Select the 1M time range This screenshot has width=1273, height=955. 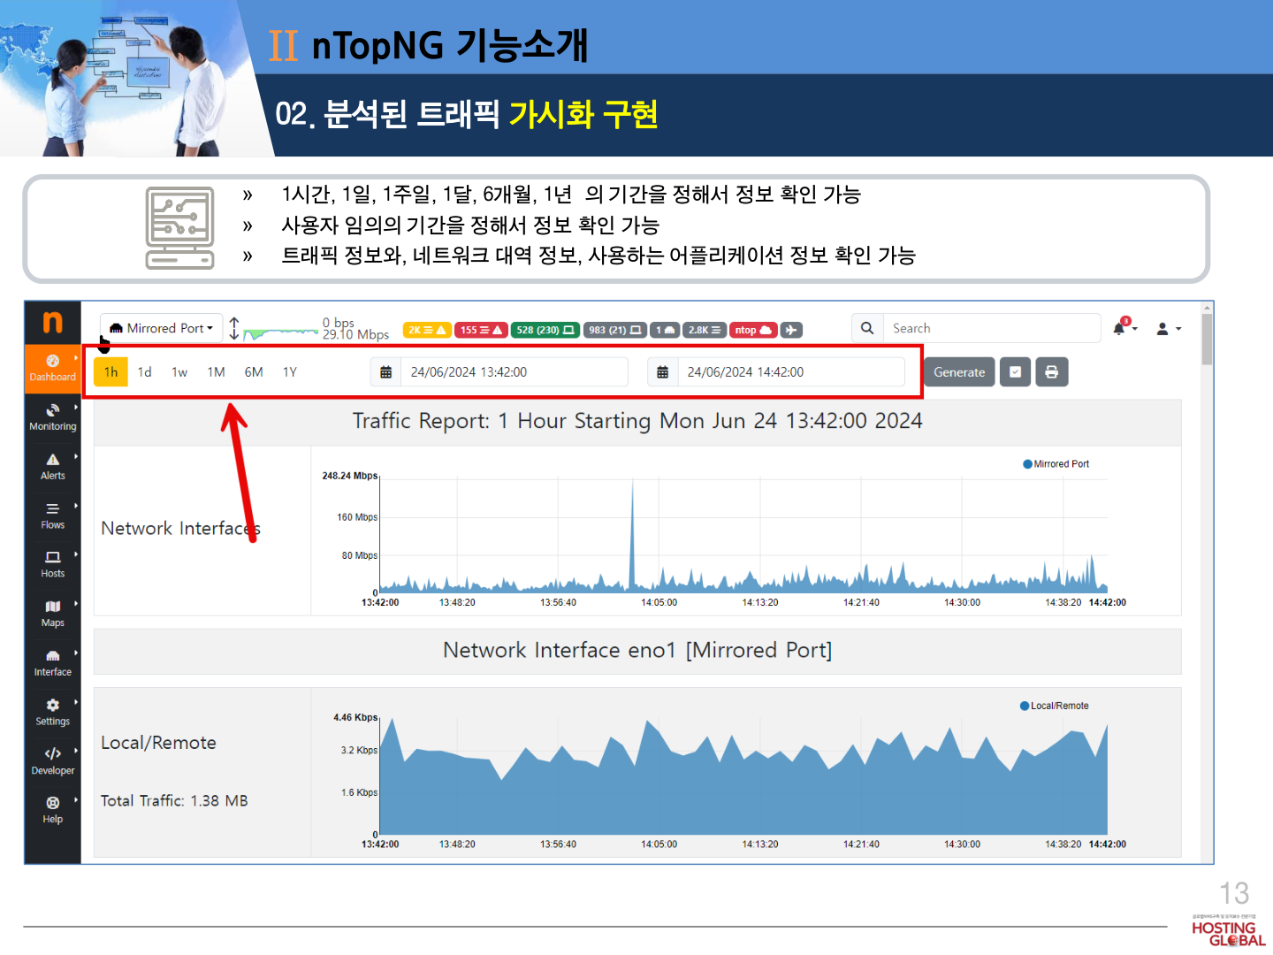217,372
